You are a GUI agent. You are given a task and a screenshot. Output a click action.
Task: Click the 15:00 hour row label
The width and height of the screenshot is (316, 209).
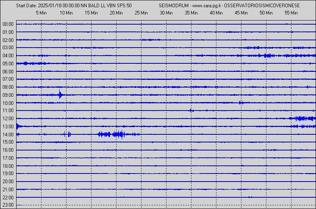coord(8,142)
